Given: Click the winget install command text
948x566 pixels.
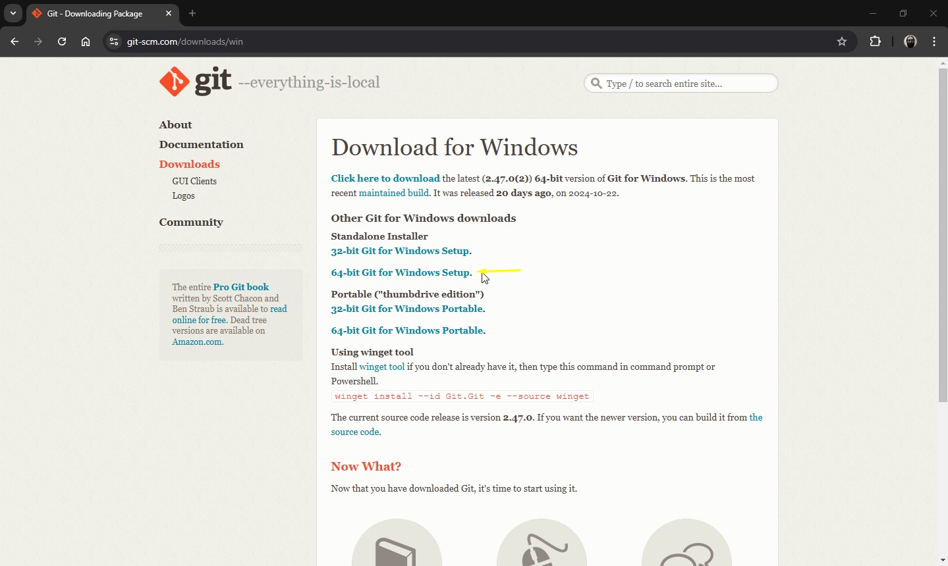Looking at the screenshot, I should (462, 396).
